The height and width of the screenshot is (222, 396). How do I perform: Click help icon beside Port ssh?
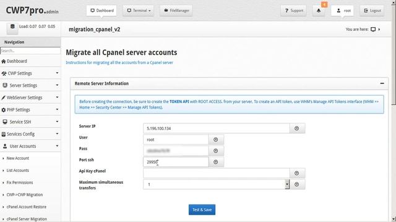(216, 162)
